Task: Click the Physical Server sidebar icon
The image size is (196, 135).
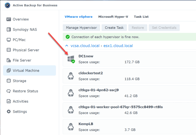Action: (9, 50)
